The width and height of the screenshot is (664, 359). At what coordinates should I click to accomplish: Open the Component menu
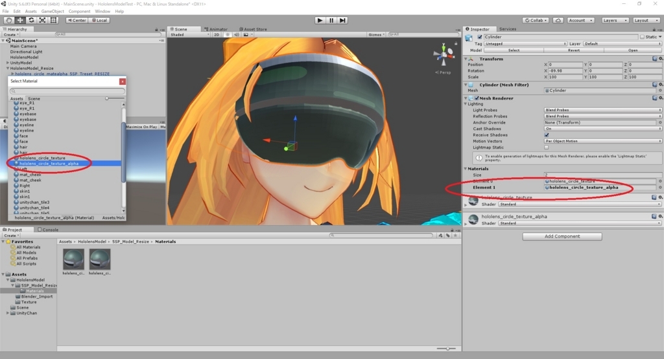coord(79,12)
